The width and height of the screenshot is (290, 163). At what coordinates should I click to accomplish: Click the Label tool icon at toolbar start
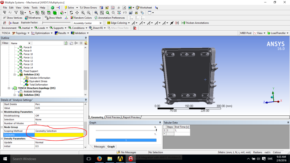(5, 13)
